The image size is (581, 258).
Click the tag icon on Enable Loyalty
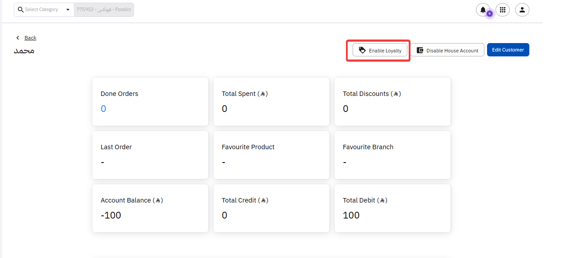pyautogui.click(x=362, y=50)
